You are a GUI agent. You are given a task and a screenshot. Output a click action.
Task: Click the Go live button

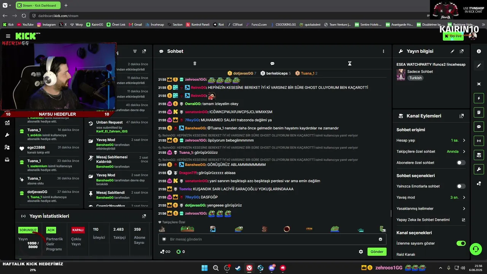coord(453,36)
